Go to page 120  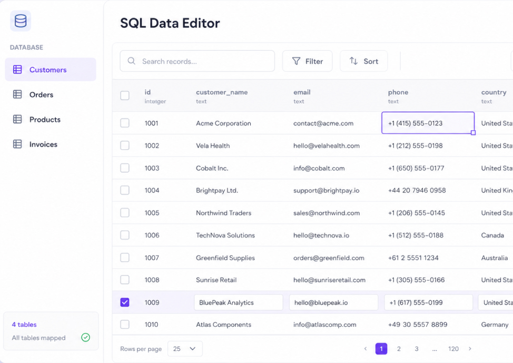pyautogui.click(x=453, y=349)
